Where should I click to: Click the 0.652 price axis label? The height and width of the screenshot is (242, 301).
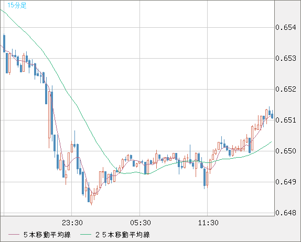pos(286,89)
